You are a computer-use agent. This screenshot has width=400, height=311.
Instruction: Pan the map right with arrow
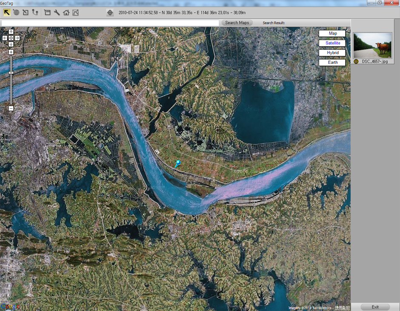point(17,38)
